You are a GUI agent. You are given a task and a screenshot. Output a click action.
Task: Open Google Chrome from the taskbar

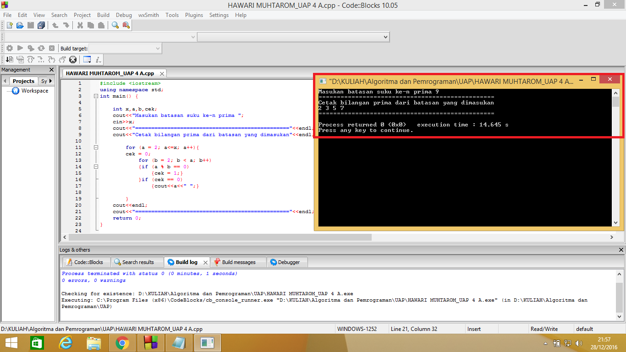[x=122, y=343]
